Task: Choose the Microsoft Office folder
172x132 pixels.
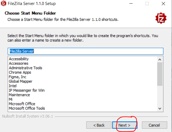Action: pyautogui.click(x=22, y=104)
